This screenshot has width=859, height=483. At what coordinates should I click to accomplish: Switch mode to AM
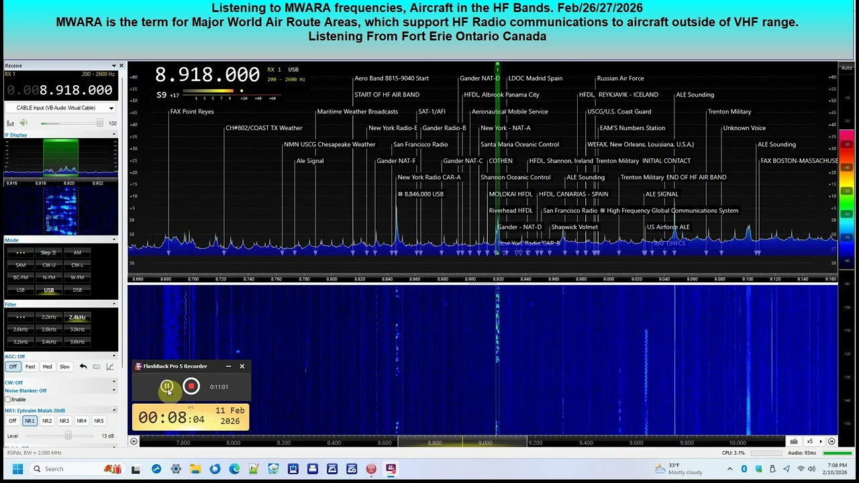[77, 252]
